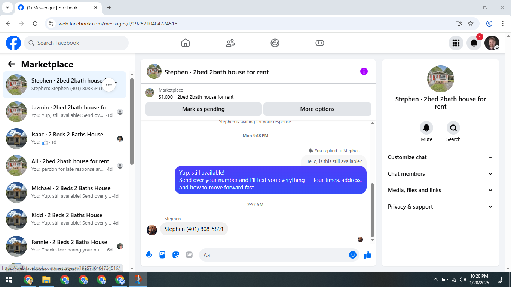Open the Isaac 2 Beds 2 Baths conversation
This screenshot has width=511, height=287.
point(64,139)
